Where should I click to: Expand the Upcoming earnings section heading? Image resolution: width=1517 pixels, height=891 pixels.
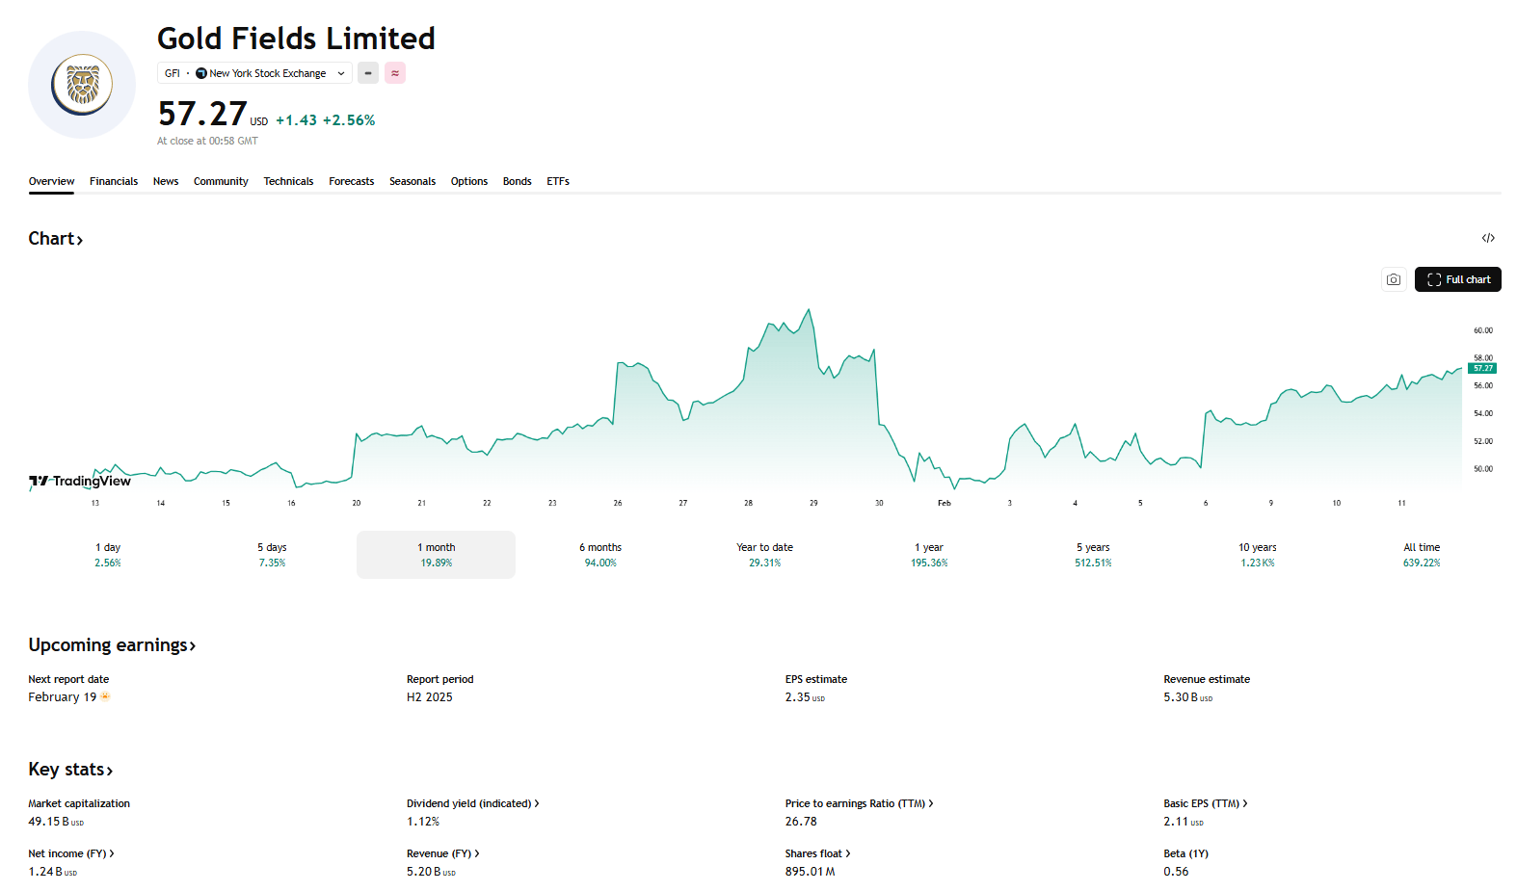tap(112, 645)
